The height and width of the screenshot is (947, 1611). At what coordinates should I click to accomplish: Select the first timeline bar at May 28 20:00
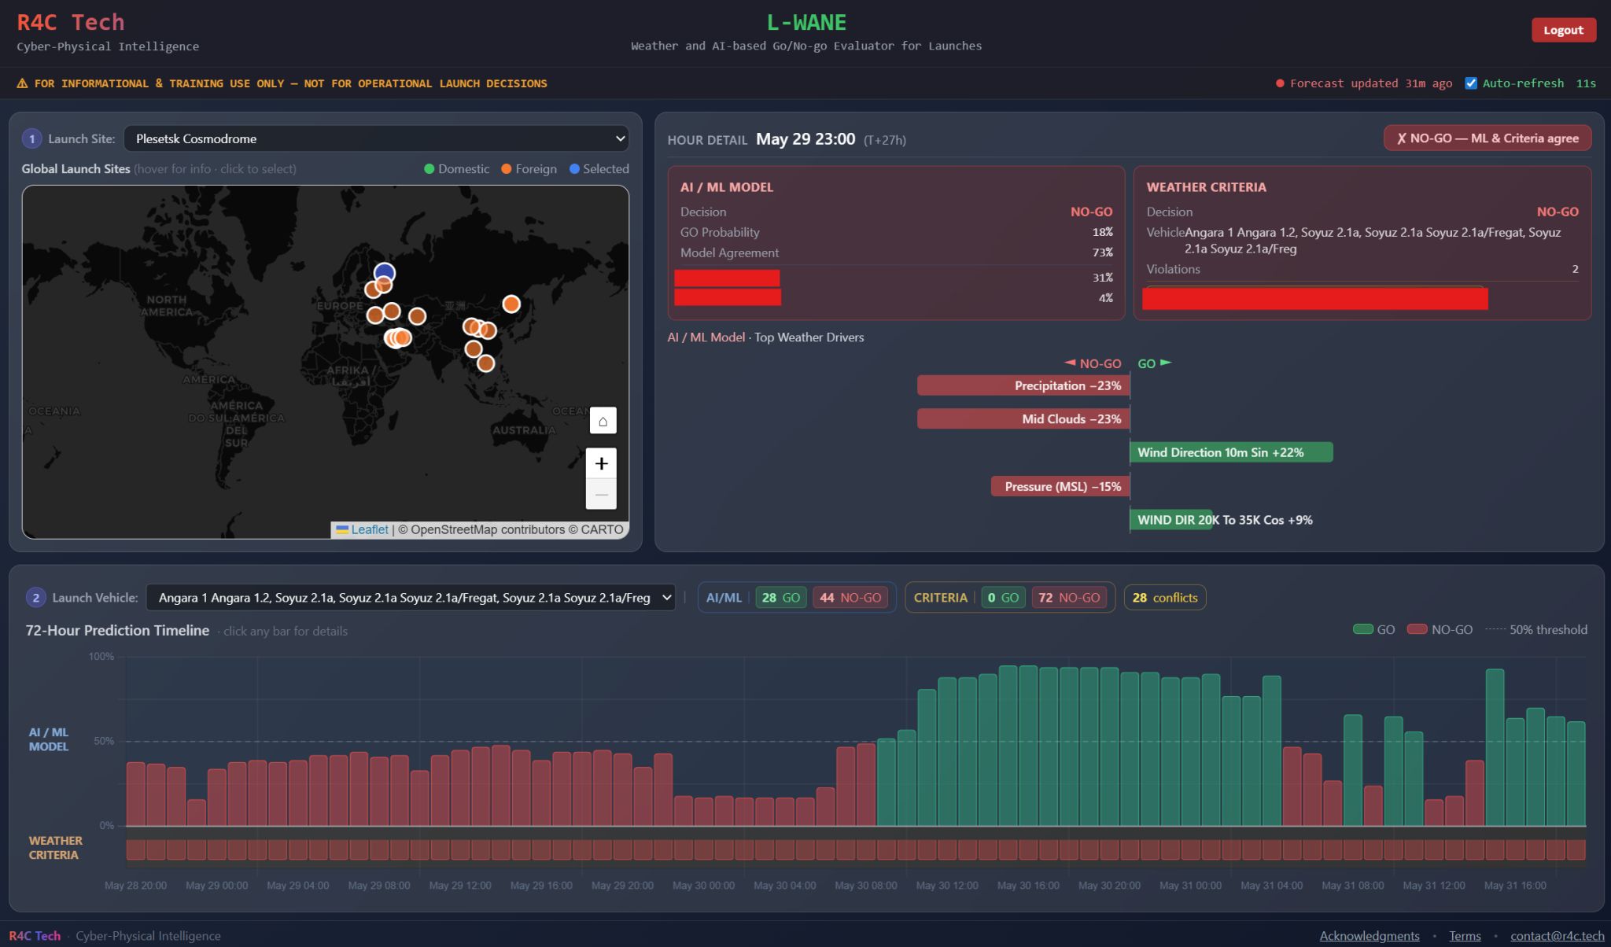[x=136, y=794]
